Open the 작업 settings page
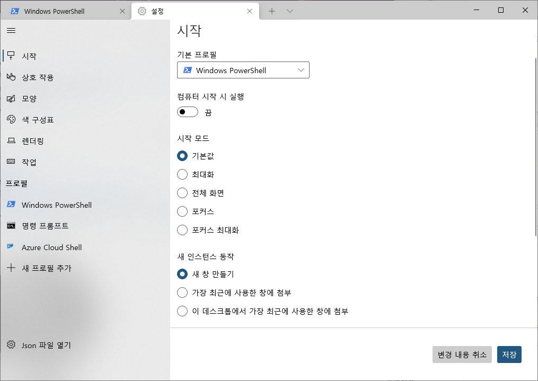538x381 pixels. (x=85, y=162)
